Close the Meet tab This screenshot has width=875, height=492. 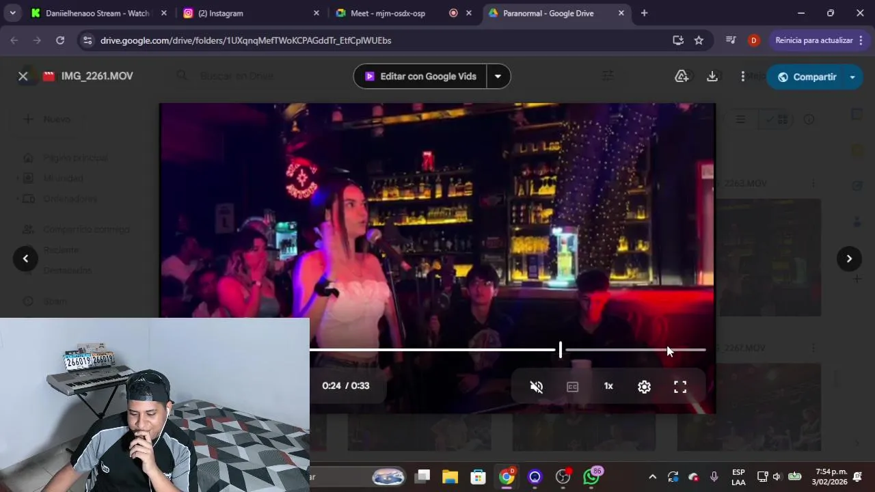(x=469, y=13)
